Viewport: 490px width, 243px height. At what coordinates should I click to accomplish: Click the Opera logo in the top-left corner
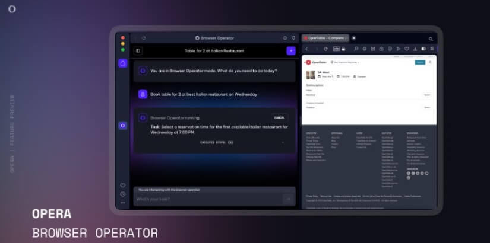pos(12,9)
